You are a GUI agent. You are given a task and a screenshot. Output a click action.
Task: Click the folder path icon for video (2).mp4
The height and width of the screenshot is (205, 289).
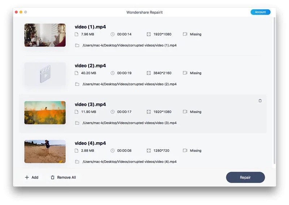point(77,84)
